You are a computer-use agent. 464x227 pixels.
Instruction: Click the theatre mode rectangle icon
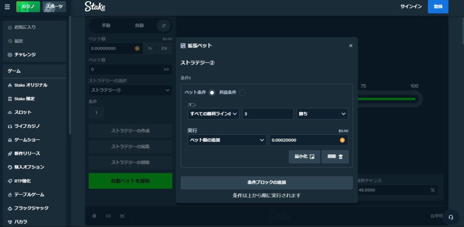point(108,216)
